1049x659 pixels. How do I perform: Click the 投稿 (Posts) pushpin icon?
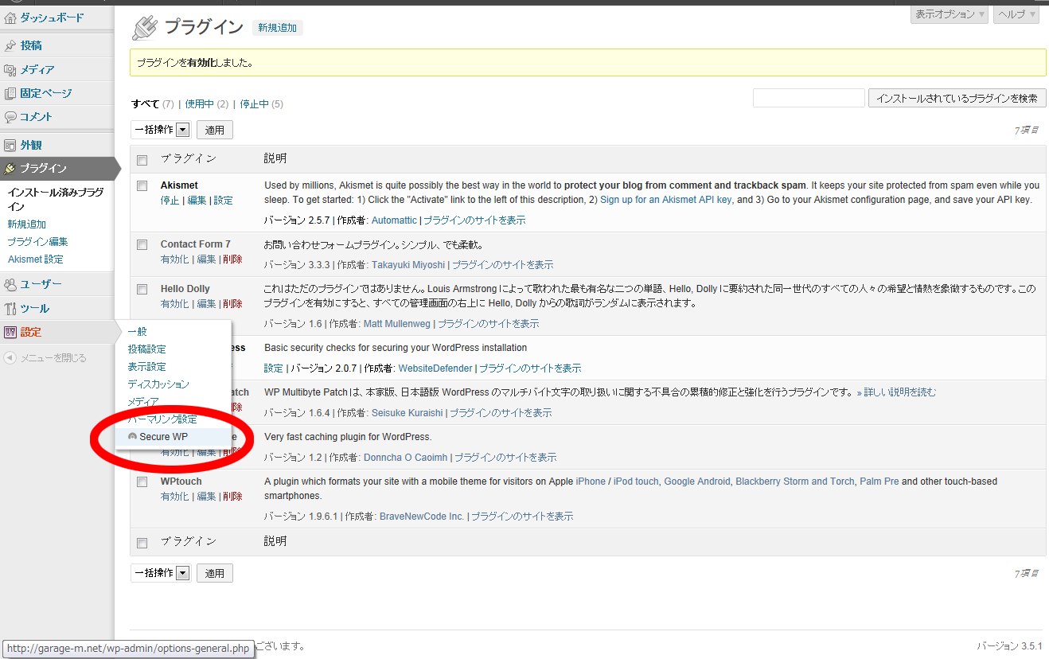[10, 46]
